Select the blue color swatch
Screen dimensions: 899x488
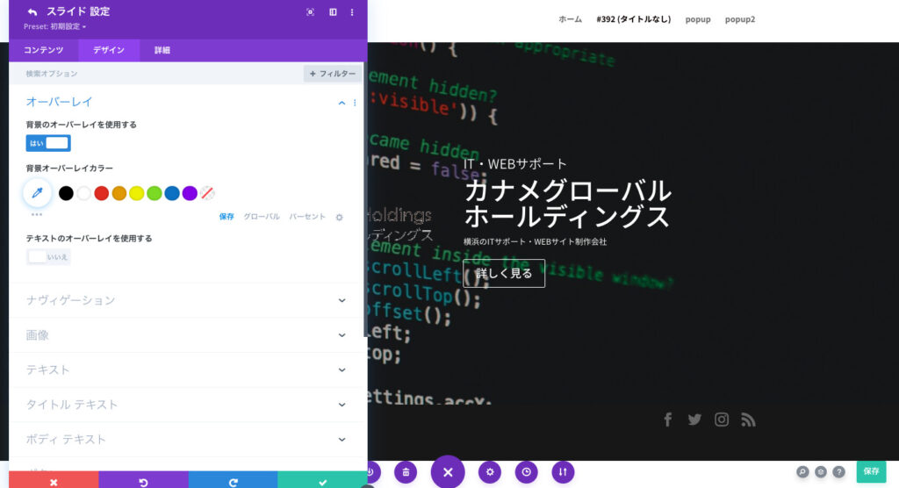click(172, 193)
